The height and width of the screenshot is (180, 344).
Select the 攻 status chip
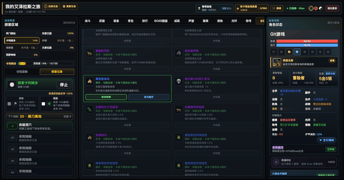pos(328,52)
